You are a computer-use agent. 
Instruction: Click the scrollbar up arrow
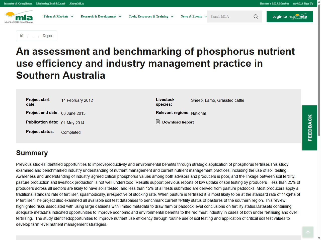coord(319,2)
